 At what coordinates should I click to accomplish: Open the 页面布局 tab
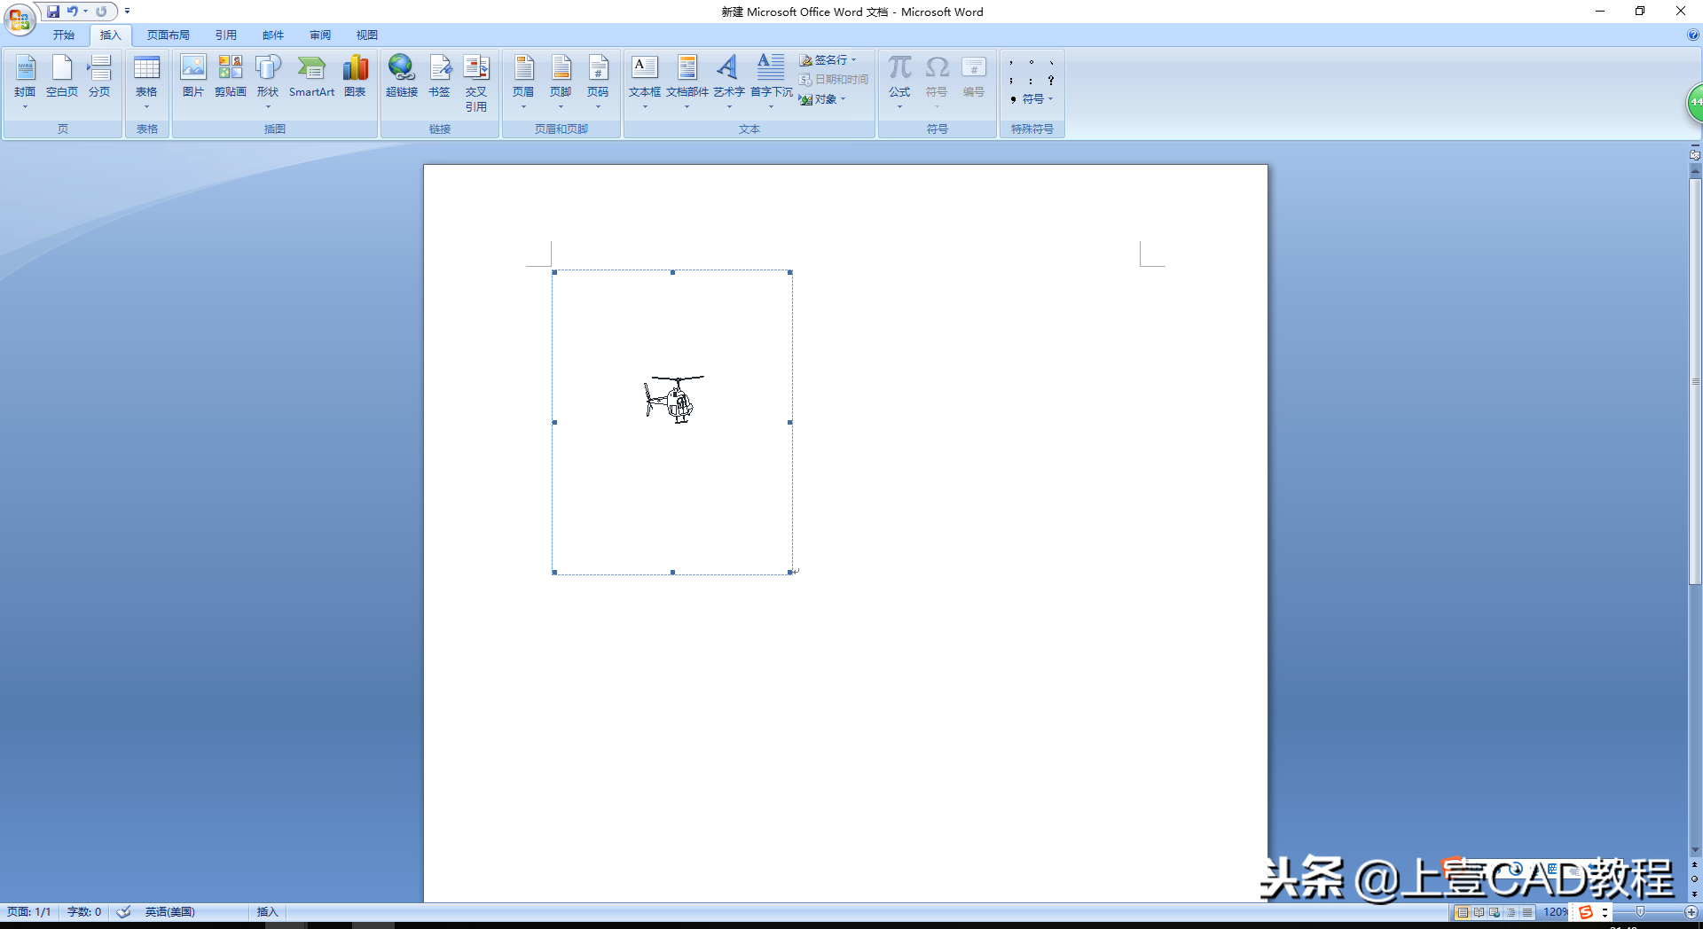click(169, 35)
